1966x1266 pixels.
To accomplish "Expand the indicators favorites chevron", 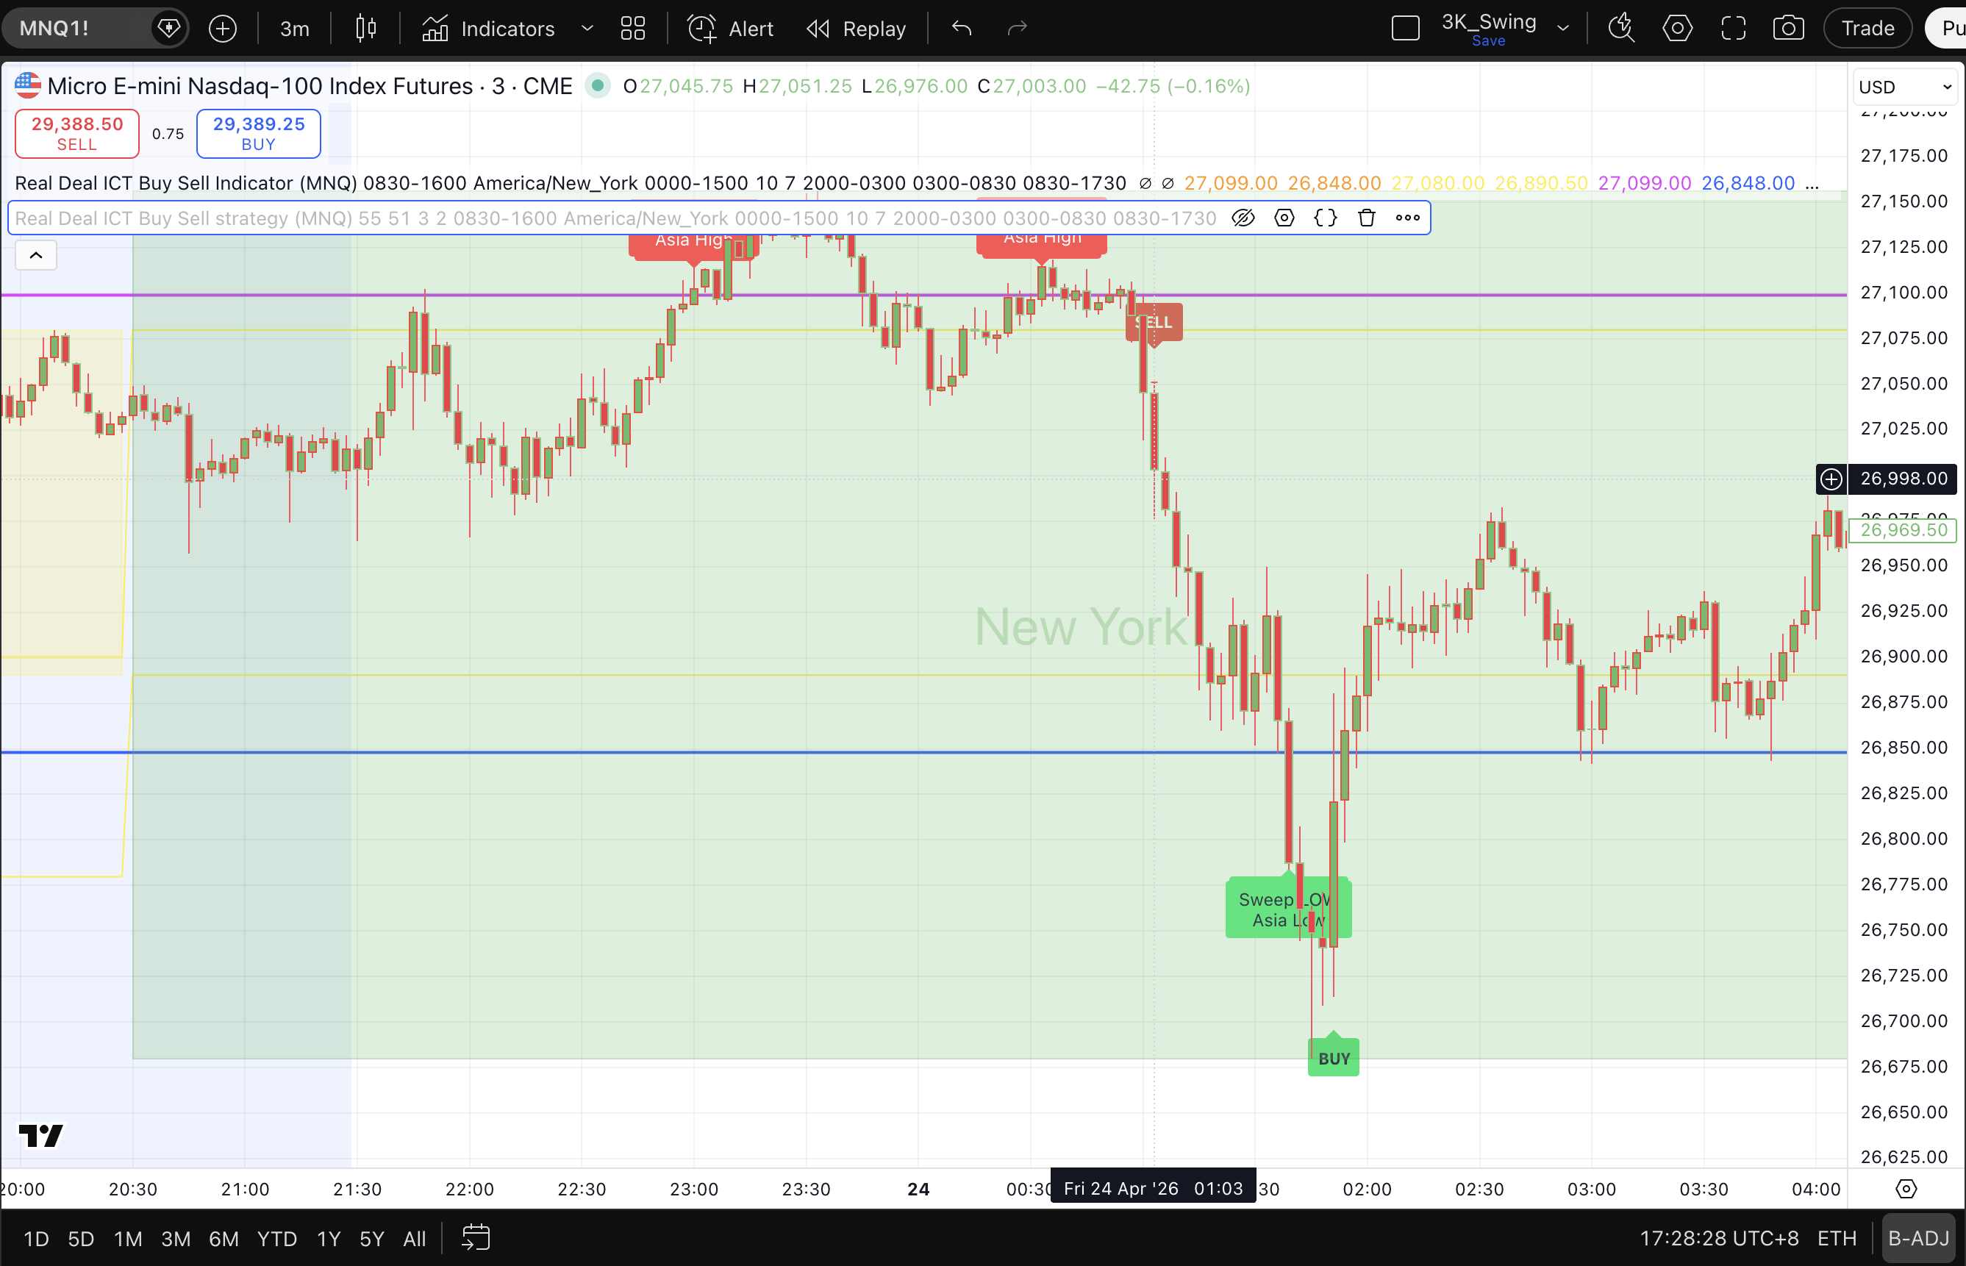I will coord(587,29).
